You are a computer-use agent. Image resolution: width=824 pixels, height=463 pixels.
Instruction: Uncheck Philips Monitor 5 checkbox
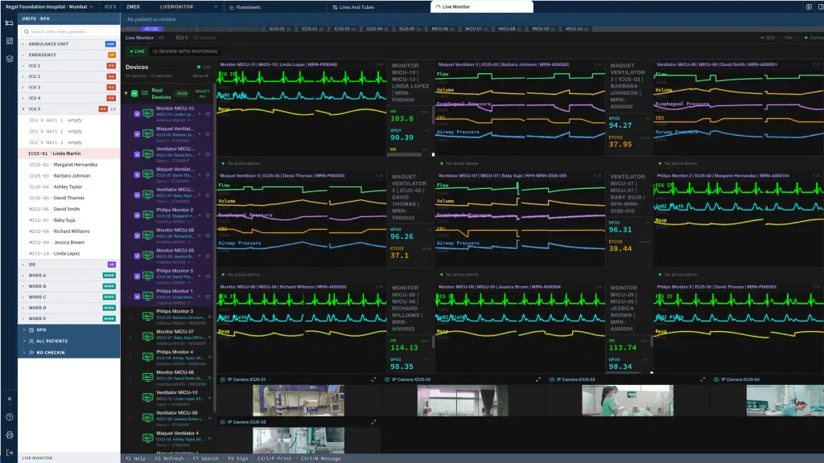point(137,277)
